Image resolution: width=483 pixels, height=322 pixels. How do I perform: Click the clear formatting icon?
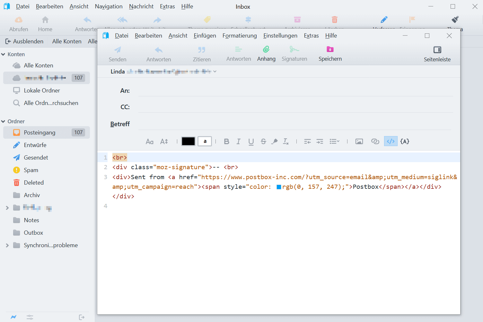pyautogui.click(x=286, y=142)
